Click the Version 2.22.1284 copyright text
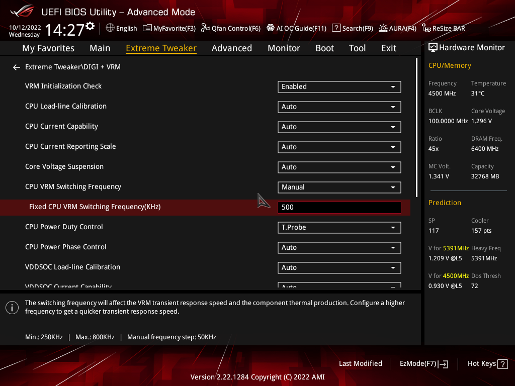This screenshot has width=515, height=386. tap(257, 377)
